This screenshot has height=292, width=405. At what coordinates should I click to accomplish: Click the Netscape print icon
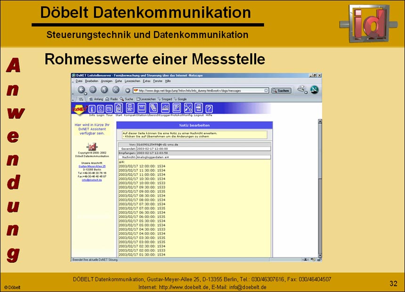tap(300, 89)
